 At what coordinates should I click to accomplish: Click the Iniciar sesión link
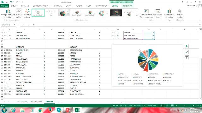(192, 6)
